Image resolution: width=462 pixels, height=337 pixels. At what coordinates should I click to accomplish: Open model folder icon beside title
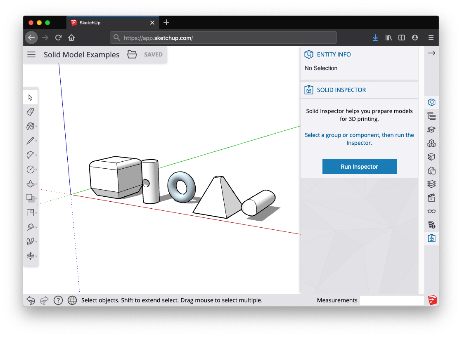pyautogui.click(x=132, y=54)
